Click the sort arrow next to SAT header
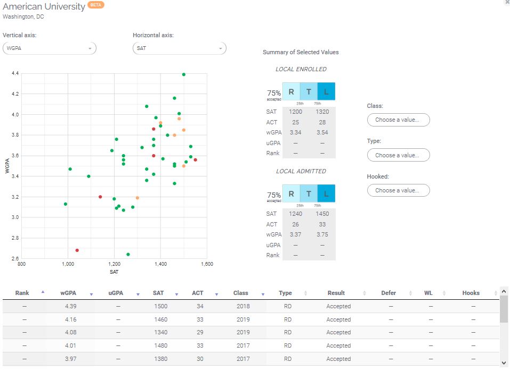The height and width of the screenshot is (371, 510). 176,294
